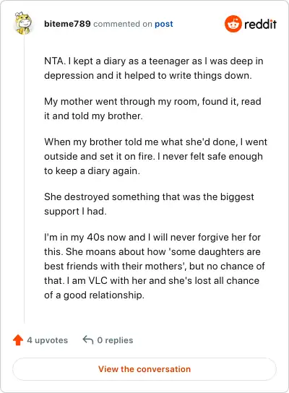Click the reddit wordmark text

pyautogui.click(x=260, y=24)
